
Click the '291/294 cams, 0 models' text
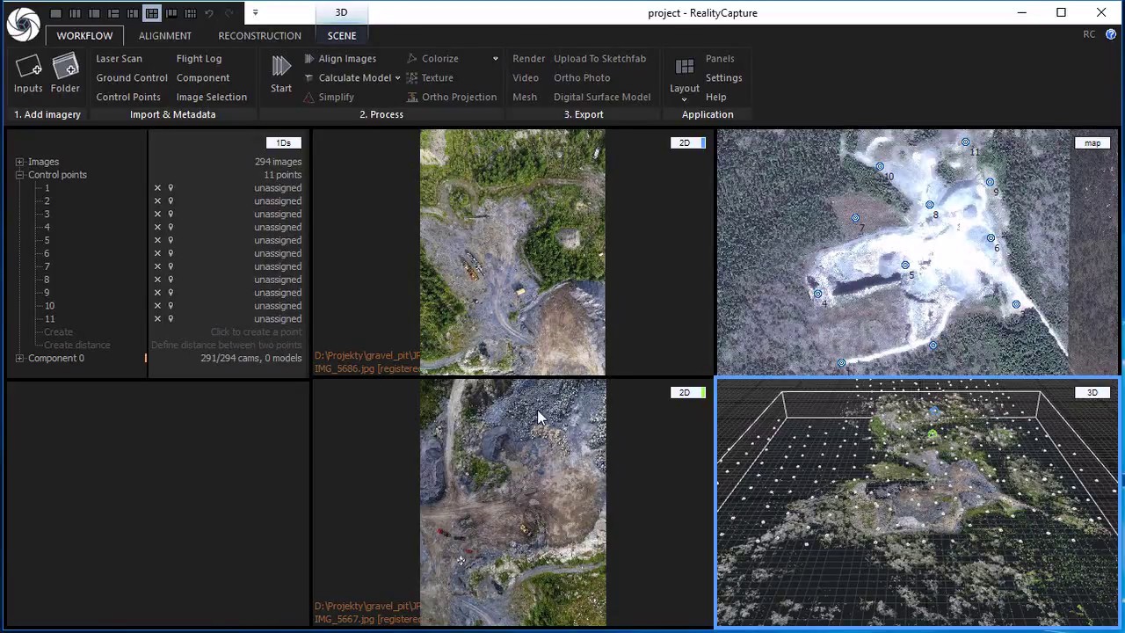point(250,358)
